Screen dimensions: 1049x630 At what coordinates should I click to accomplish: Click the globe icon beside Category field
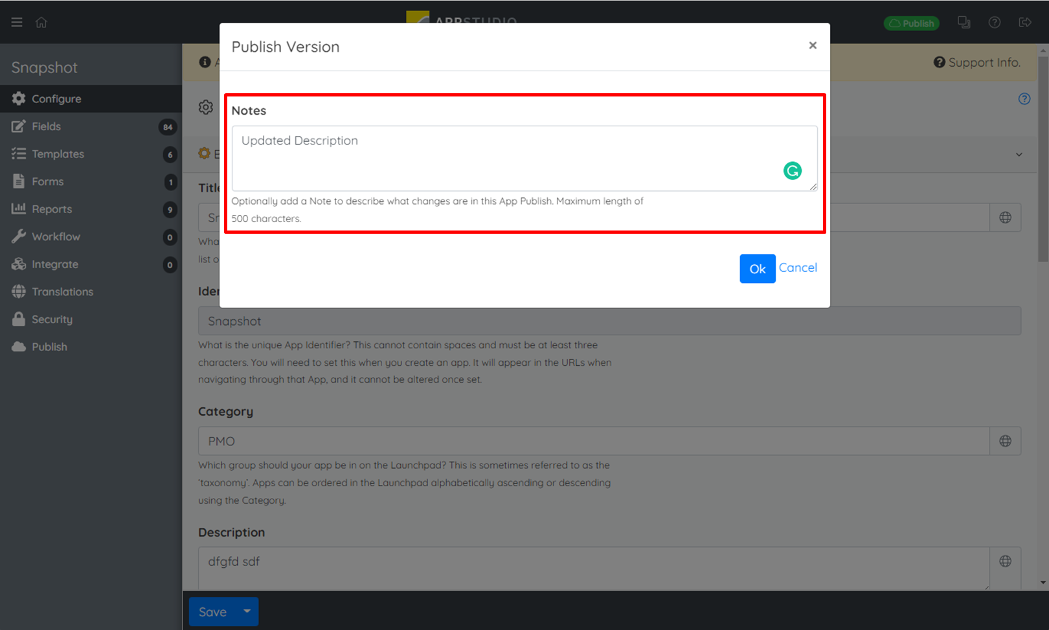pos(1006,441)
